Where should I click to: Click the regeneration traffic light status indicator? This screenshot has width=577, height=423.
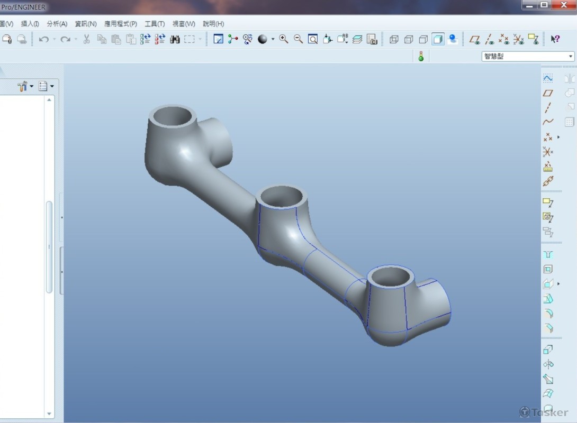coord(421,57)
